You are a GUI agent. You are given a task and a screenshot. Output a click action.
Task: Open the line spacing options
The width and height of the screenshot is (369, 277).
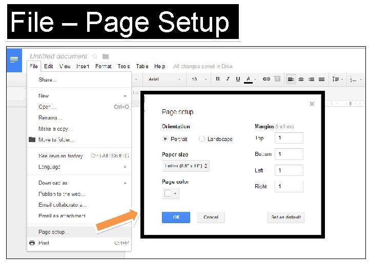click(337, 79)
